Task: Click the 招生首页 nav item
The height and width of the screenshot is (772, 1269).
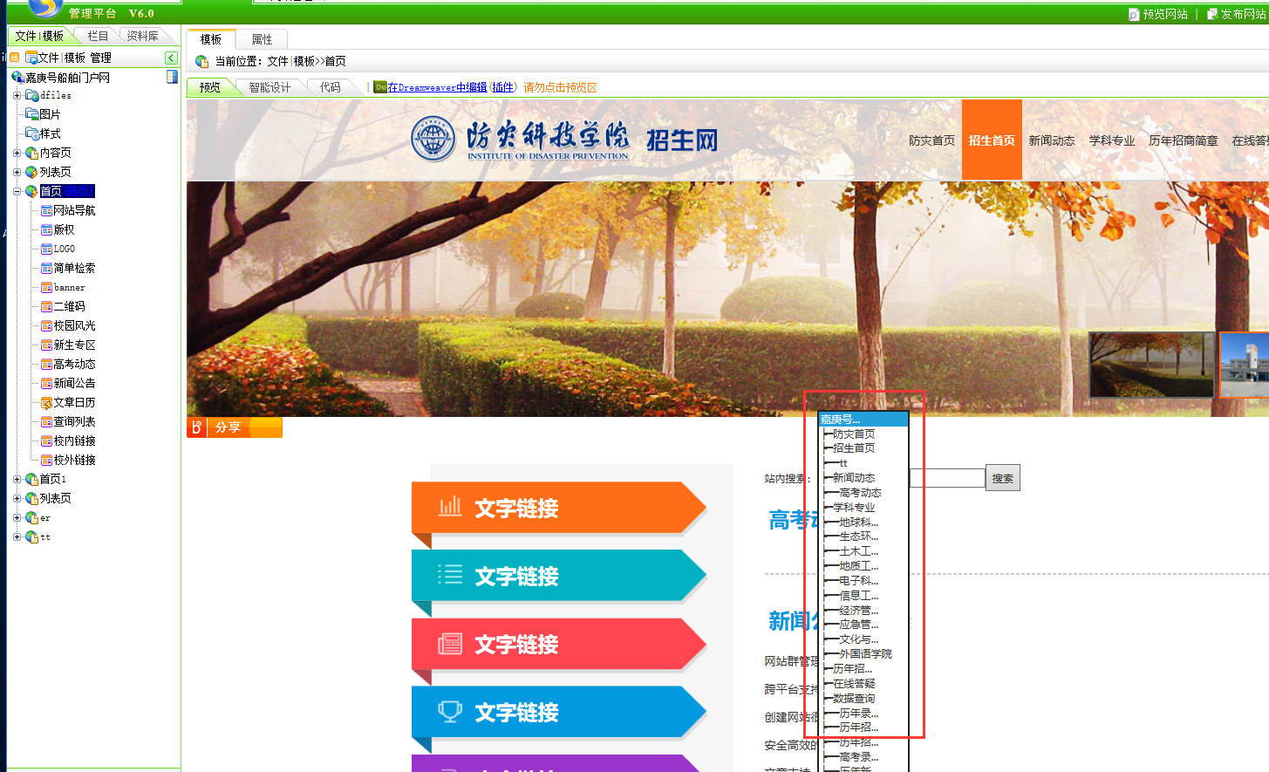Action: (x=992, y=140)
